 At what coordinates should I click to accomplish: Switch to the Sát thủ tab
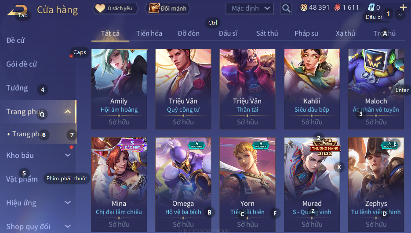267,33
